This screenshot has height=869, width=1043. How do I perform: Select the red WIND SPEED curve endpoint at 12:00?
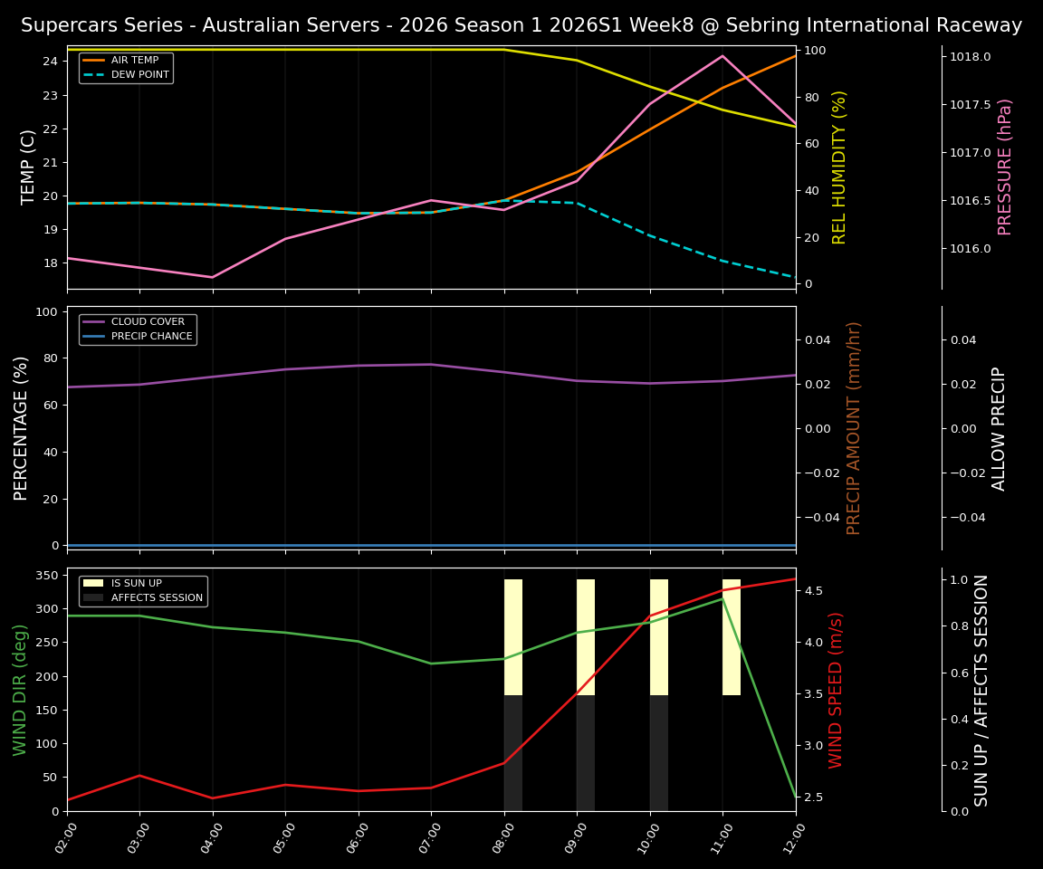pyautogui.click(x=794, y=580)
